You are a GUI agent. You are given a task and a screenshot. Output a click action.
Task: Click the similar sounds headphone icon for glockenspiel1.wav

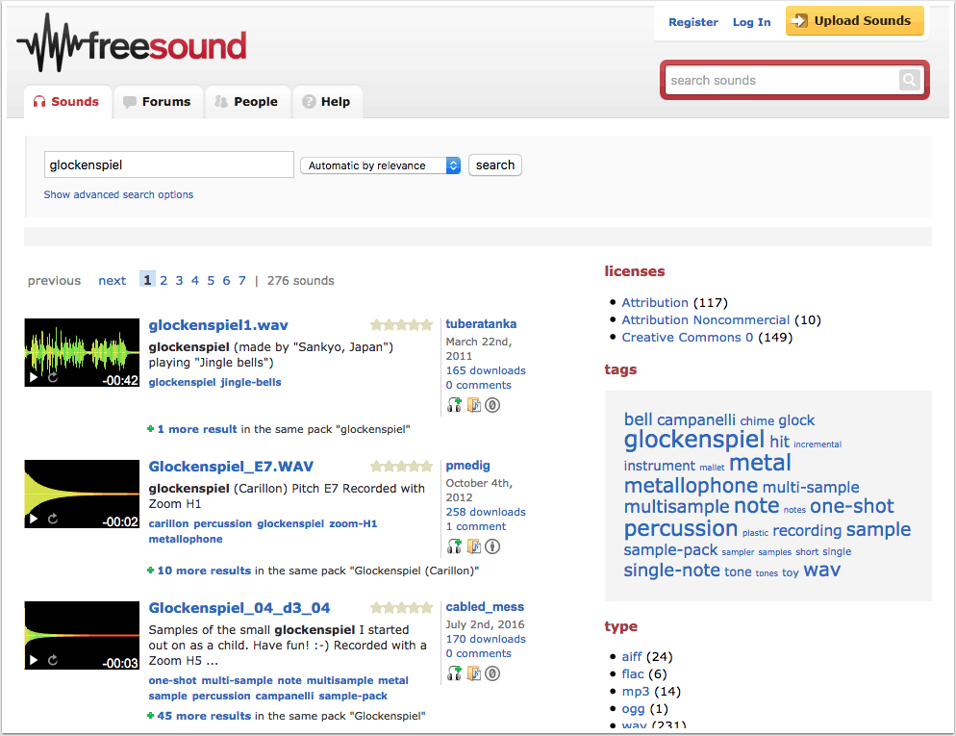(x=455, y=405)
